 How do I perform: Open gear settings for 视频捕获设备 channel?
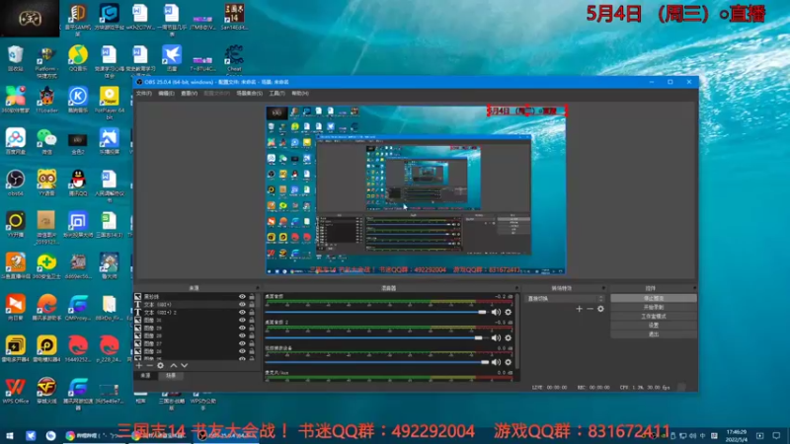pyautogui.click(x=508, y=362)
